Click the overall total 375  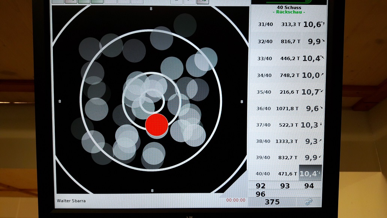(272, 202)
